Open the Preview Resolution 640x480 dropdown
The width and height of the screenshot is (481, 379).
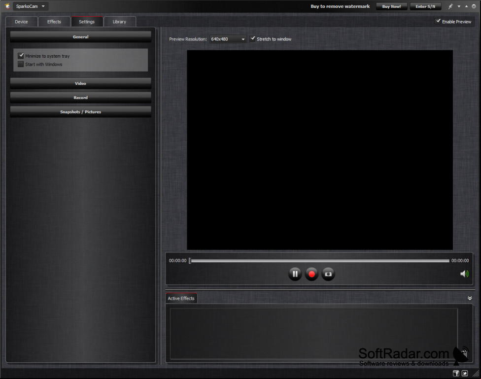point(228,39)
